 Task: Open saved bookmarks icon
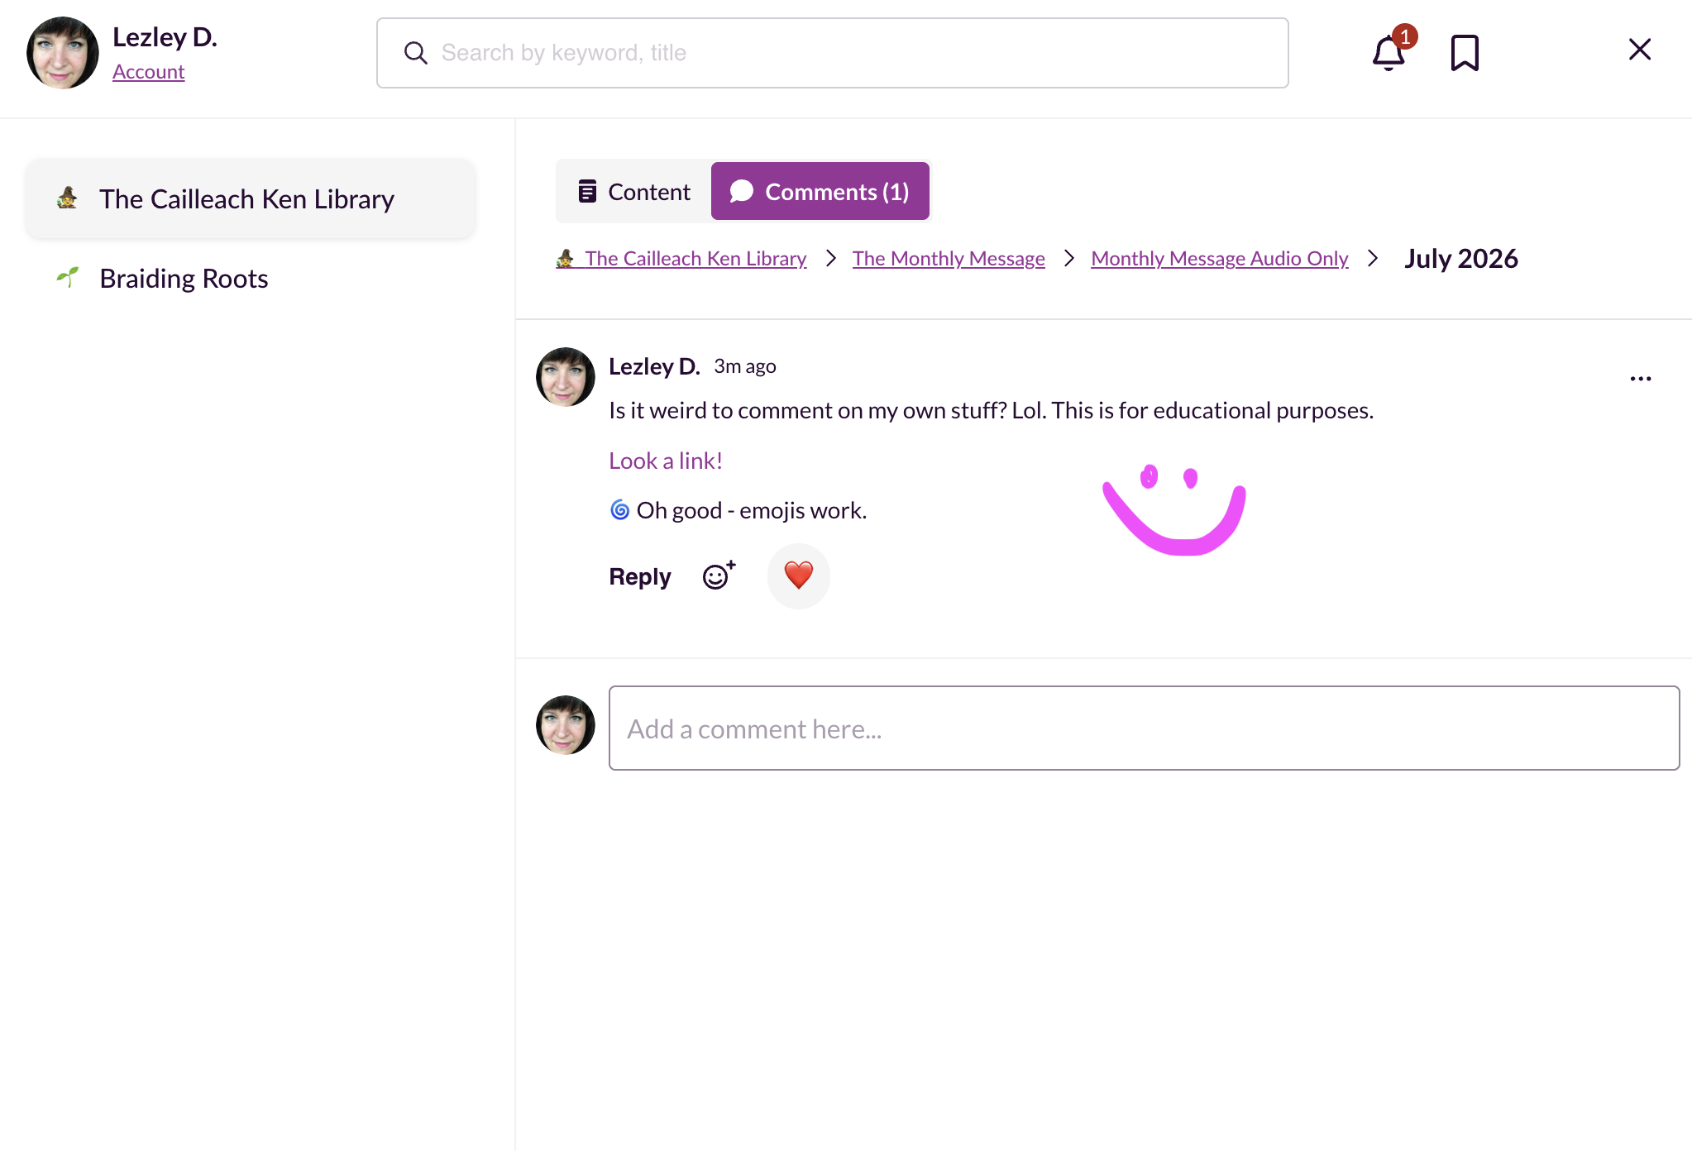1465,53
